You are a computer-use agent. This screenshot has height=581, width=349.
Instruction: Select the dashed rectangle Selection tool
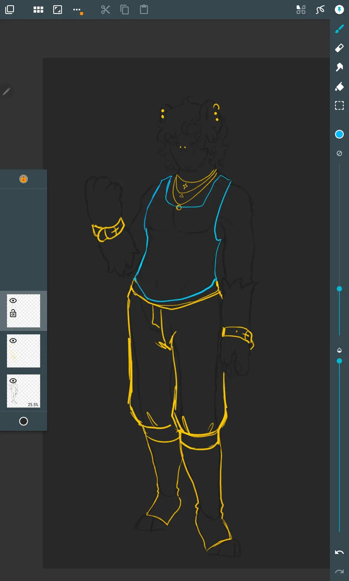coord(339,105)
